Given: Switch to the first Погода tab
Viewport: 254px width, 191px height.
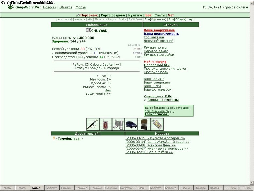Looking at the screenshot, I should click(x=8, y=188).
